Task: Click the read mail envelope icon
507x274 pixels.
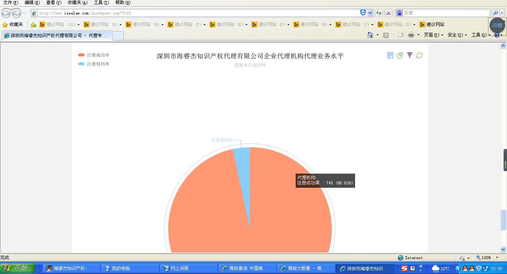Action: pyautogui.click(x=401, y=35)
